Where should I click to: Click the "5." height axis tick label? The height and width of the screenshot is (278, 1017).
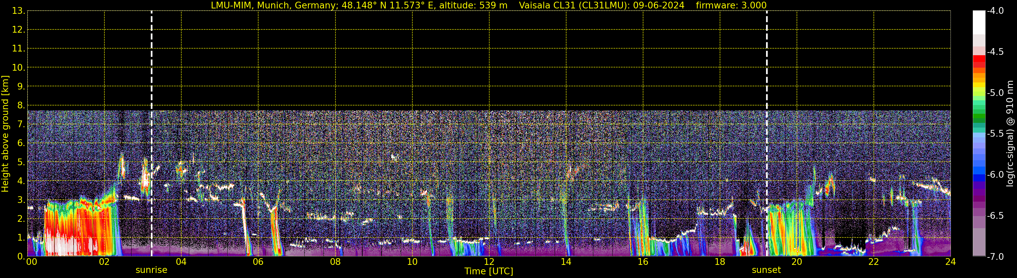coord(21,162)
